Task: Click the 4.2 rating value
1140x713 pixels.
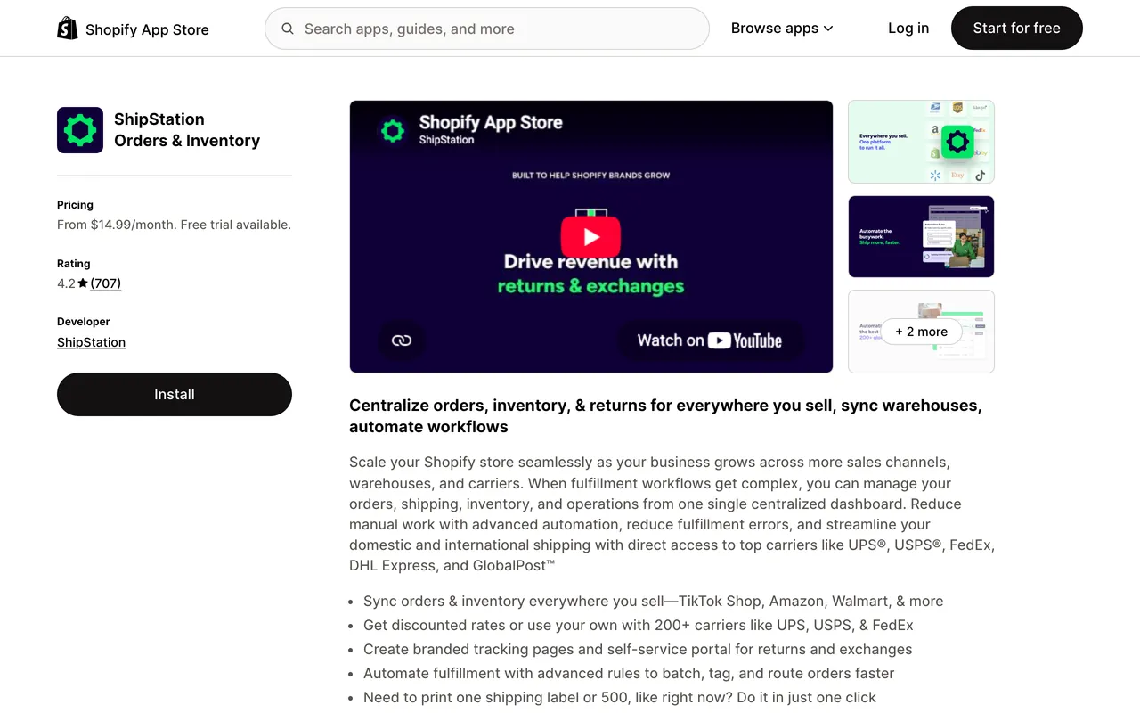Action: (x=66, y=283)
